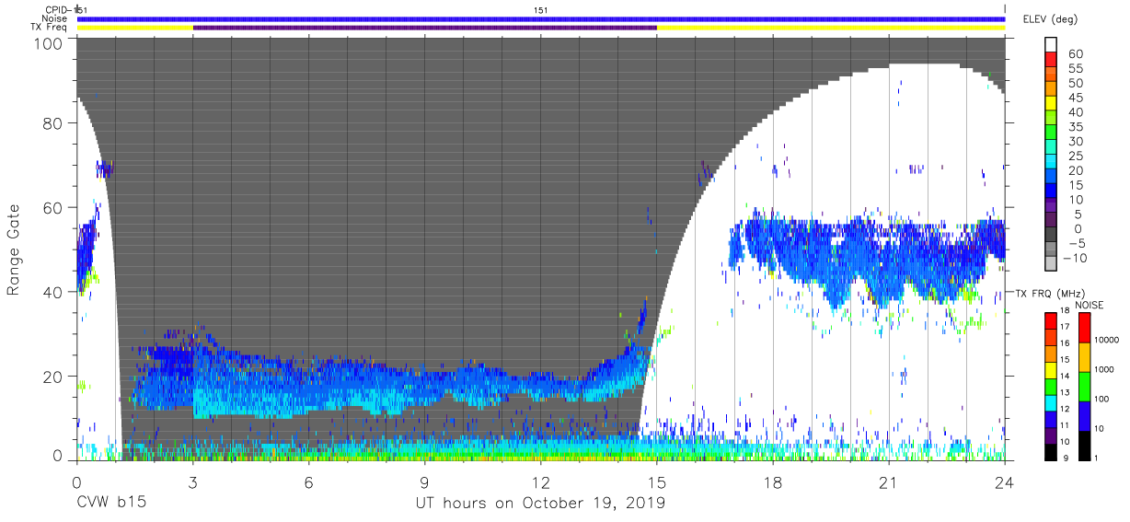Click the "UT hours on October 19, 2019" title
Viewport: 1130px width, 522px height.
click(x=540, y=504)
